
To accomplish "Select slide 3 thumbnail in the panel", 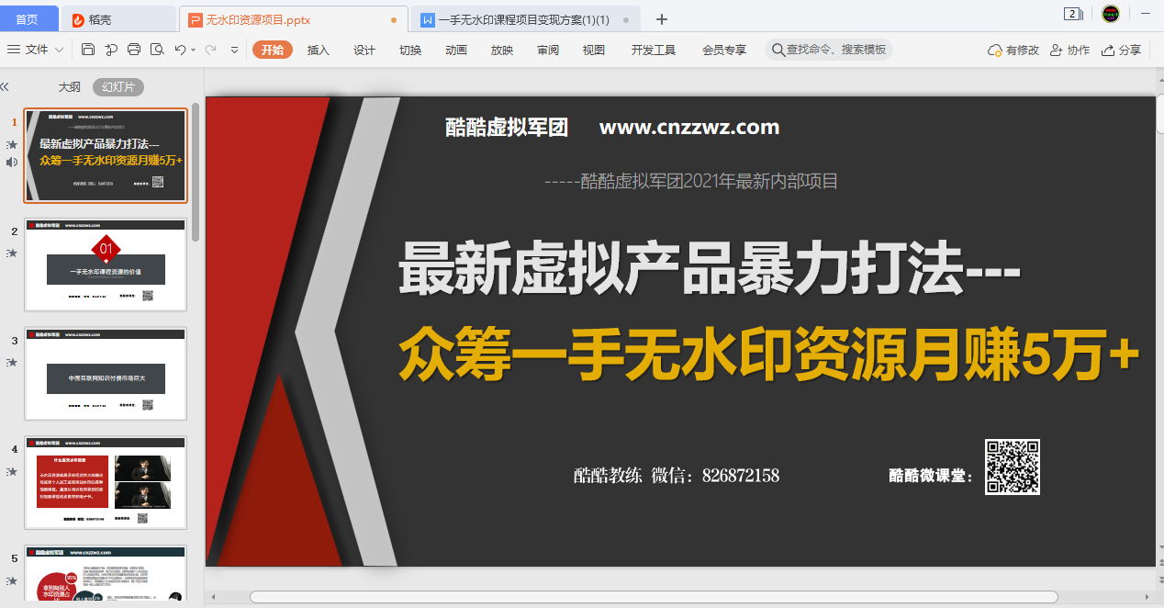I will (x=106, y=372).
